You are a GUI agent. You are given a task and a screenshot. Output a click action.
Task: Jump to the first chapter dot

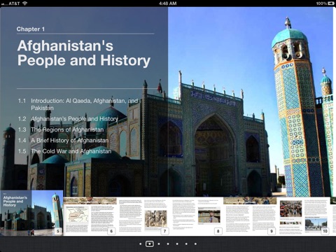tap(140, 244)
